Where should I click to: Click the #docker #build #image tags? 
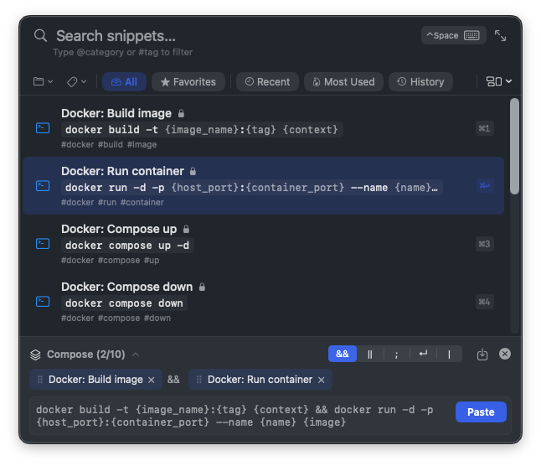pos(109,145)
